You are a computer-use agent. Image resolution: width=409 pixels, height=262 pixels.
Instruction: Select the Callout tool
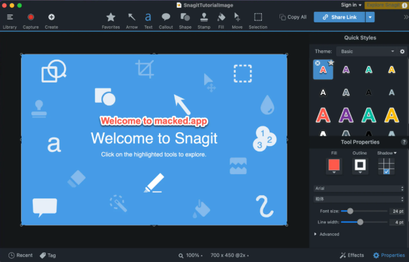tap(166, 20)
